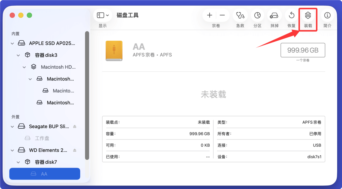342x189 pixels.
Task: Select the 恢复 (Restore) toolbar icon
Action: pyautogui.click(x=291, y=15)
